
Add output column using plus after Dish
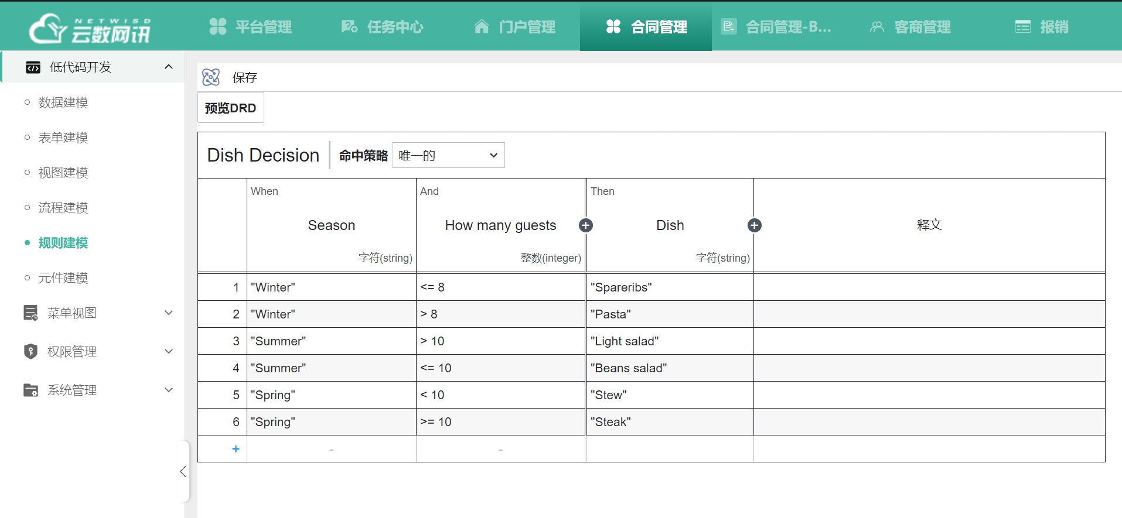tap(755, 225)
